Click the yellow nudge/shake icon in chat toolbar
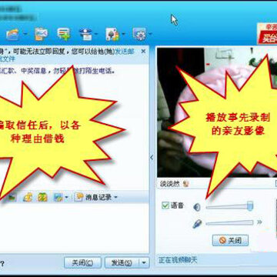The height and width of the screenshot is (277, 277). pyautogui.click(x=27, y=197)
